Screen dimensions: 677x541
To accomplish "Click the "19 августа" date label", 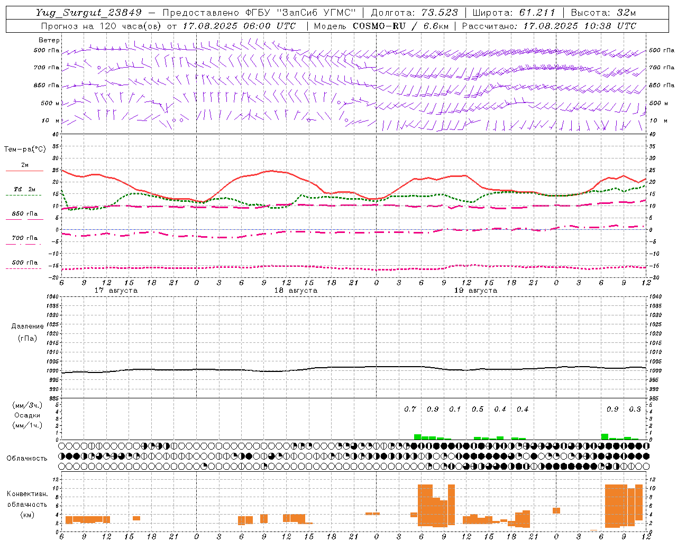I will [475, 291].
